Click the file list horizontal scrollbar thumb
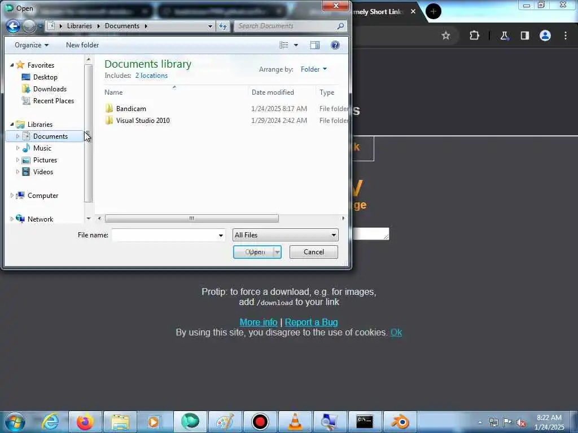 click(192, 218)
